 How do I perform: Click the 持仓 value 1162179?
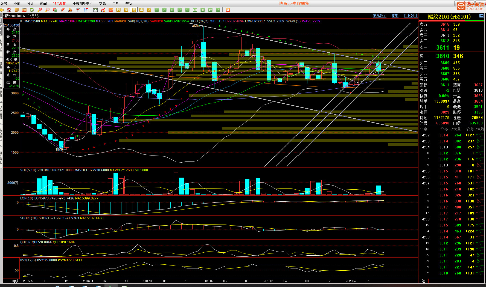[x=442, y=118]
